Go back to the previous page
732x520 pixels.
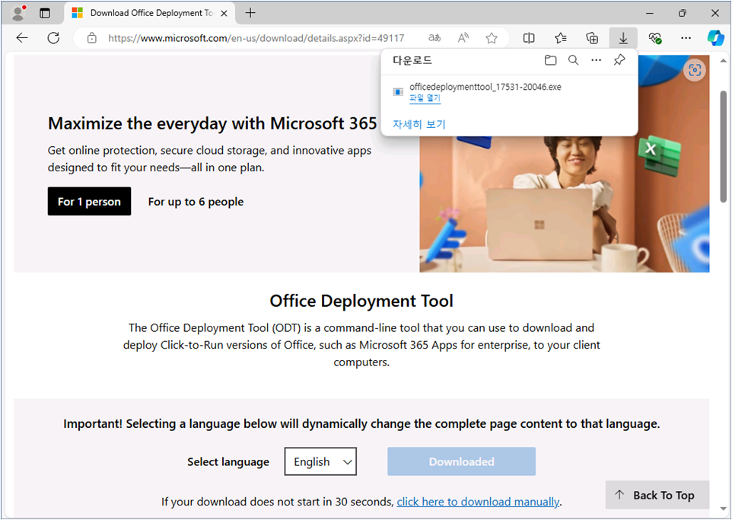click(22, 38)
